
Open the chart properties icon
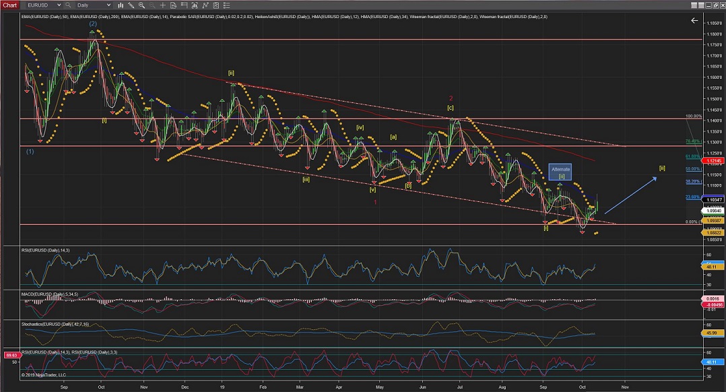(216, 5)
